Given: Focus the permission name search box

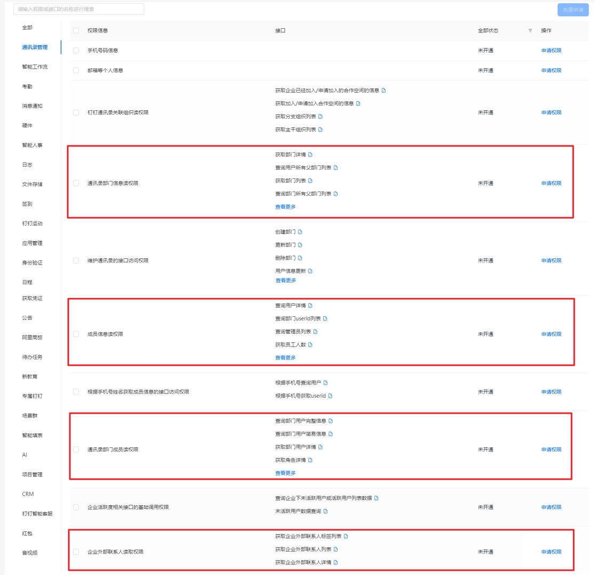Looking at the screenshot, I should coord(79,9).
